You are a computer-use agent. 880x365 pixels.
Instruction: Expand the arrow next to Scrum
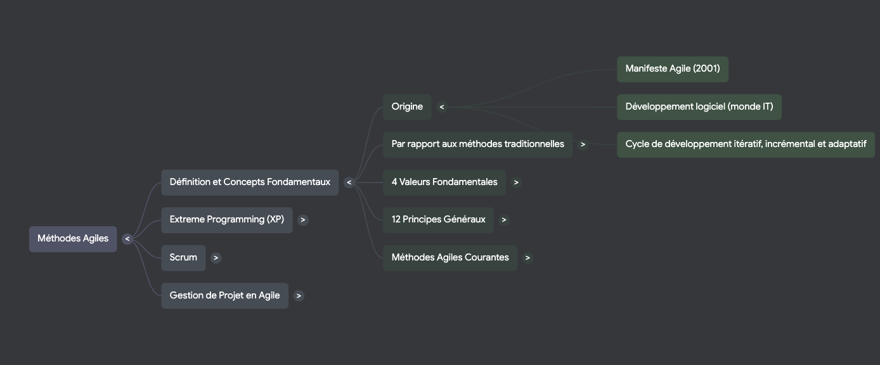216,258
